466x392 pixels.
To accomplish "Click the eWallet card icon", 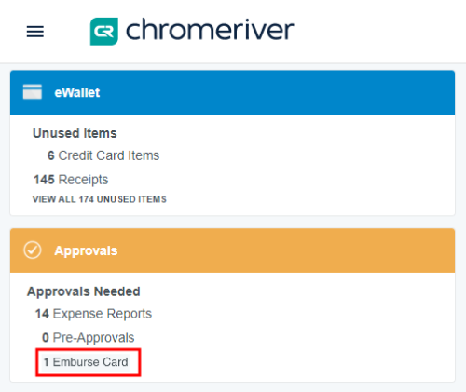I will pos(33,92).
